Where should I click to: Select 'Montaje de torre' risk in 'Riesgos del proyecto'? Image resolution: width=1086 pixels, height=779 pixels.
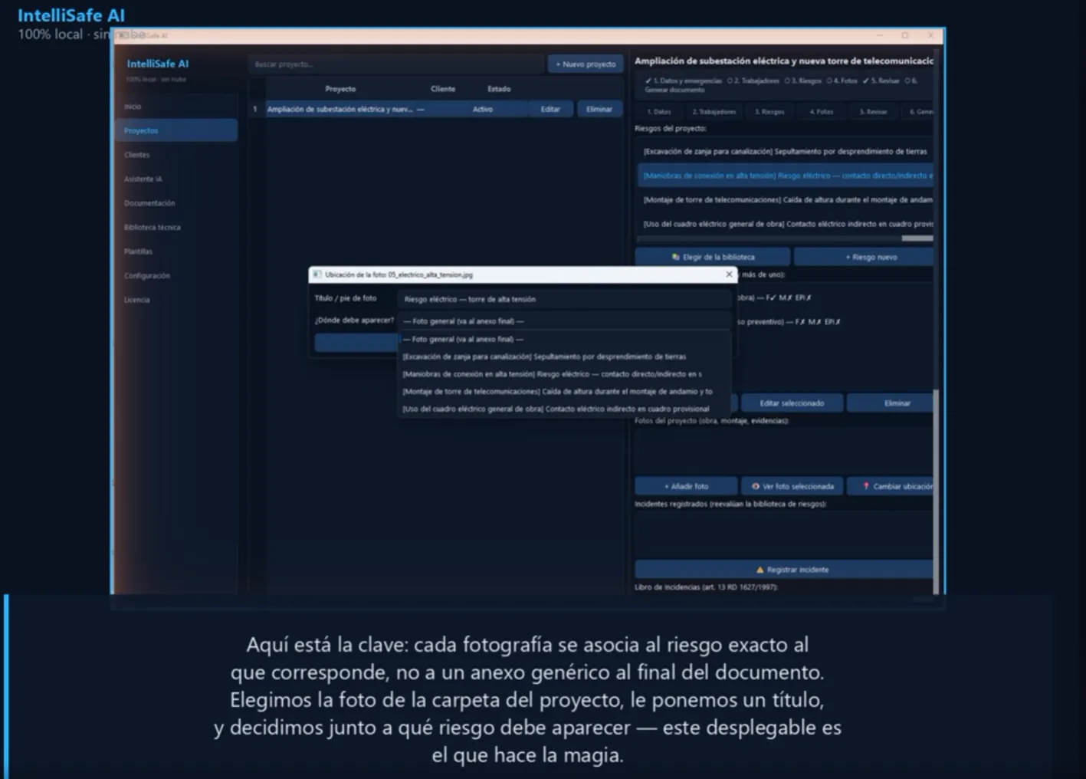coord(785,200)
